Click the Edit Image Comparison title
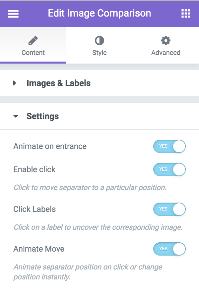 coord(99,13)
